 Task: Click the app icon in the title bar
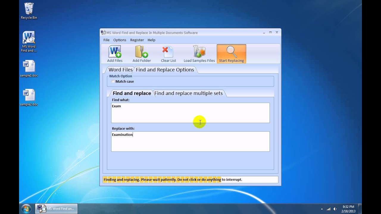point(103,32)
